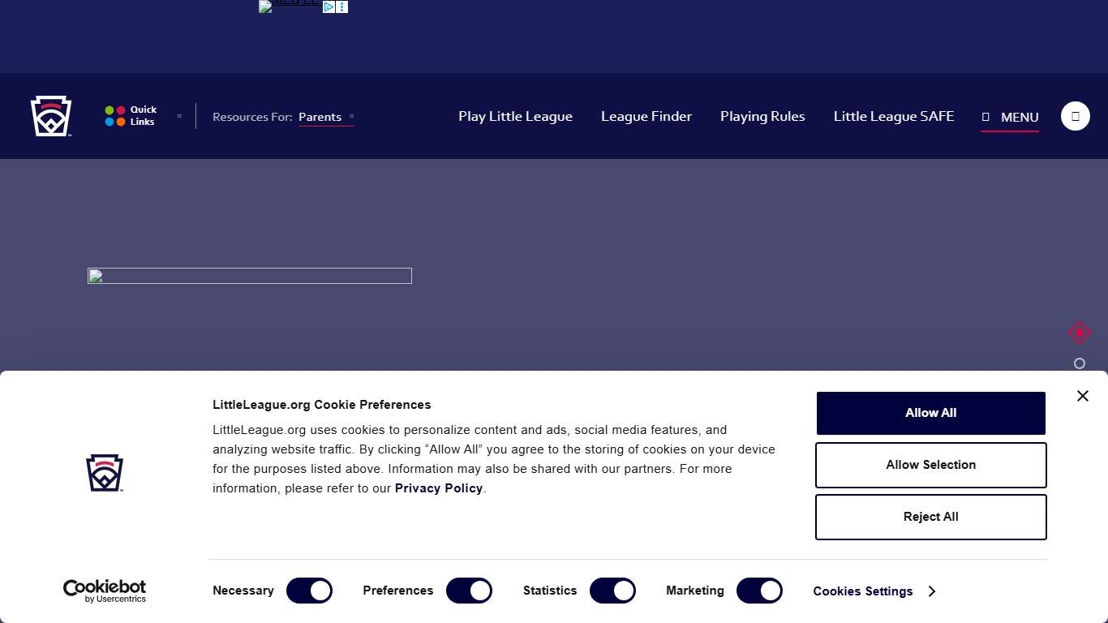
Task: Toggle the Preferences cookies switch
Action: click(x=469, y=591)
